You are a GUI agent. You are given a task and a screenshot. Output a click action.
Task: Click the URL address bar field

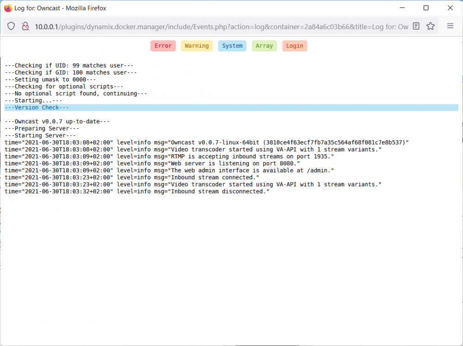[x=221, y=26]
